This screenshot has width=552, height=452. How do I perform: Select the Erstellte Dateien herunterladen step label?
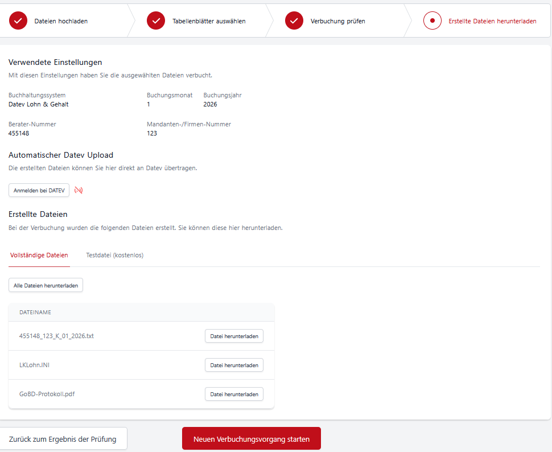[492, 21]
